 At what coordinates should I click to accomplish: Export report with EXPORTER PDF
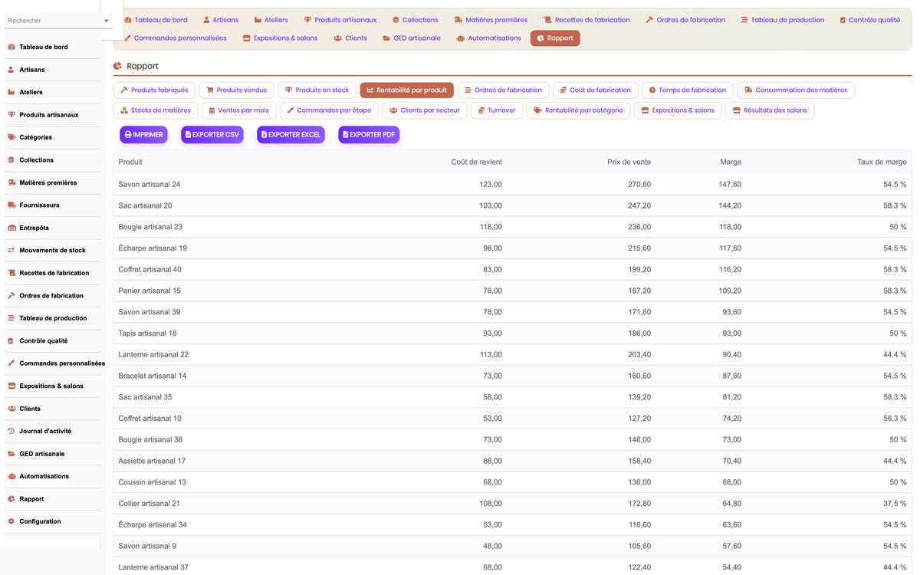pos(369,135)
